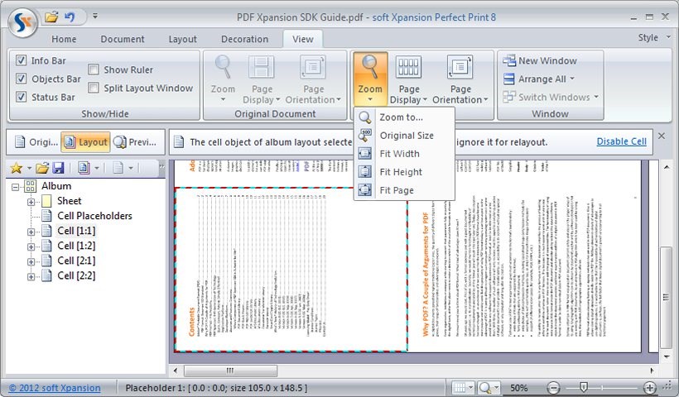Viewport: 679px width, 397px height.
Task: Click the page grid display icon in status bar
Action: click(460, 387)
